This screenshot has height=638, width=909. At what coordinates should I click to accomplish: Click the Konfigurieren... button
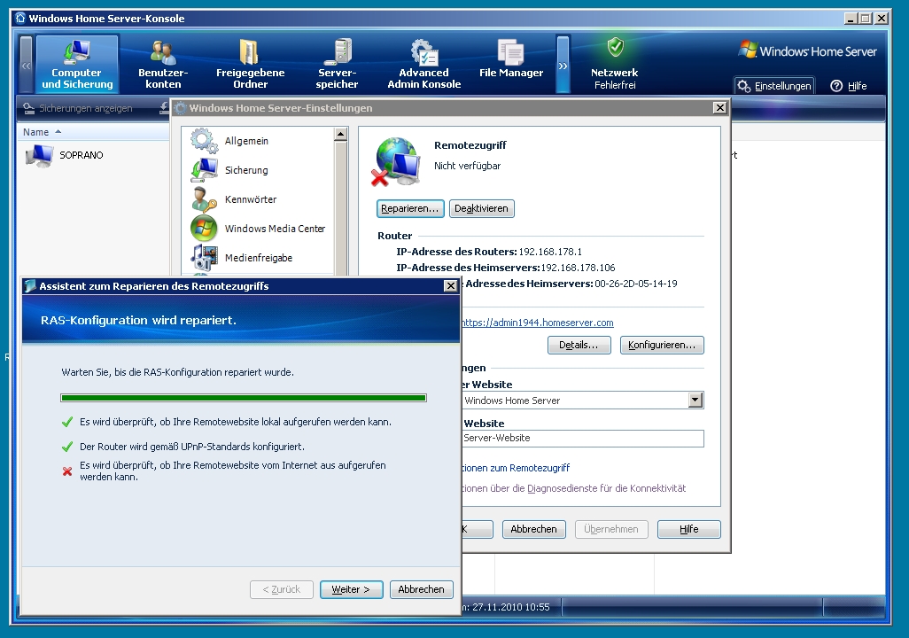pos(662,345)
